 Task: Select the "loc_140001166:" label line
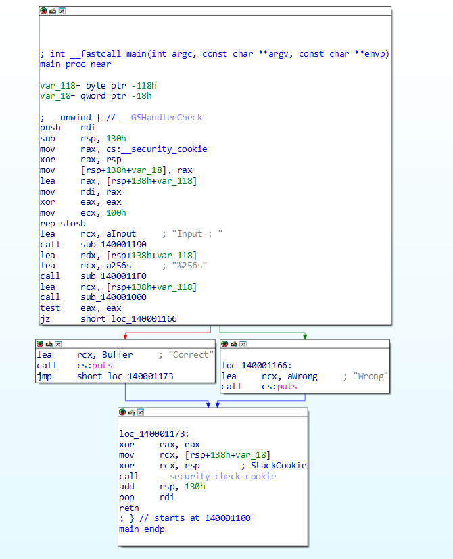(257, 366)
